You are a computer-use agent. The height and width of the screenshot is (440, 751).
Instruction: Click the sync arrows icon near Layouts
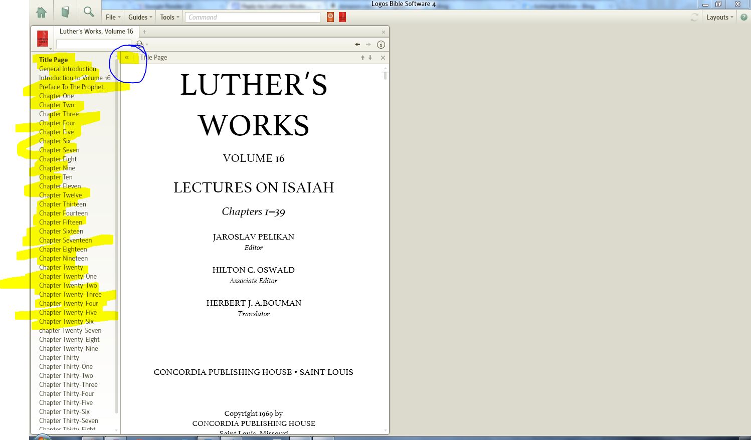tap(694, 17)
